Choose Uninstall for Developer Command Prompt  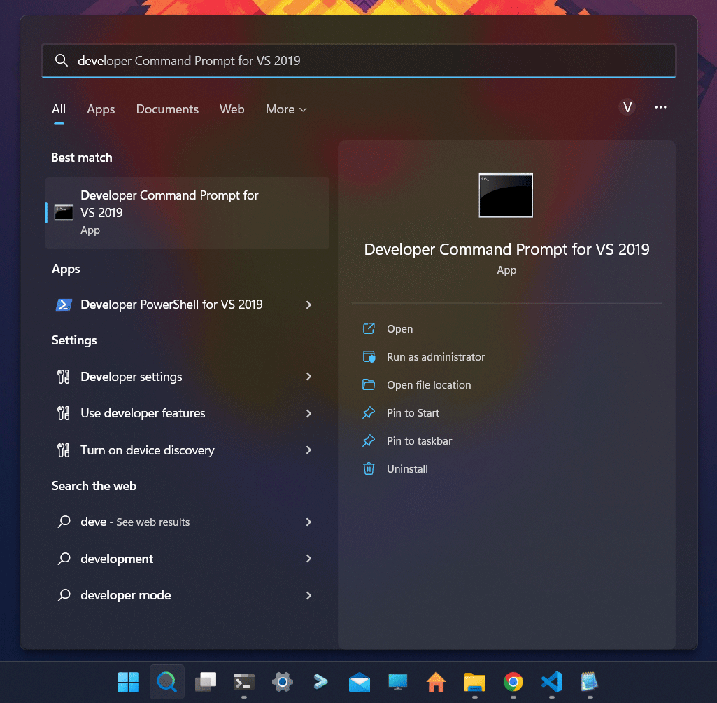click(x=407, y=469)
